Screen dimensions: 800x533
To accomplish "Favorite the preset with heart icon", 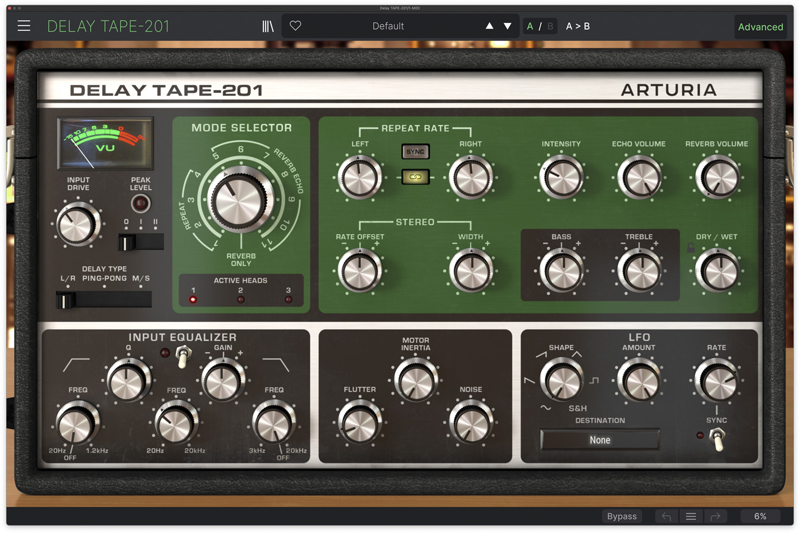I will [x=295, y=25].
